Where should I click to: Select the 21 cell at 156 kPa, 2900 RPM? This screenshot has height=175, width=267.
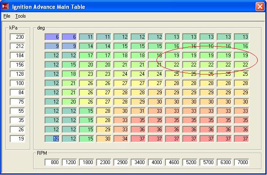(x=121, y=65)
